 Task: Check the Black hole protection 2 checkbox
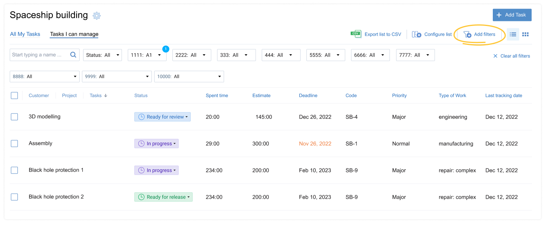[14, 197]
